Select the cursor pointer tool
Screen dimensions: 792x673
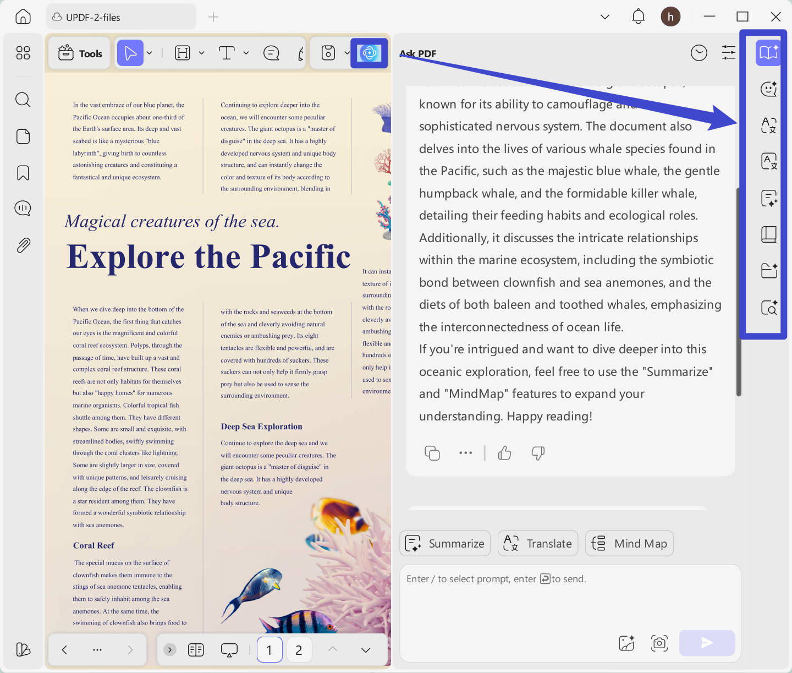130,53
